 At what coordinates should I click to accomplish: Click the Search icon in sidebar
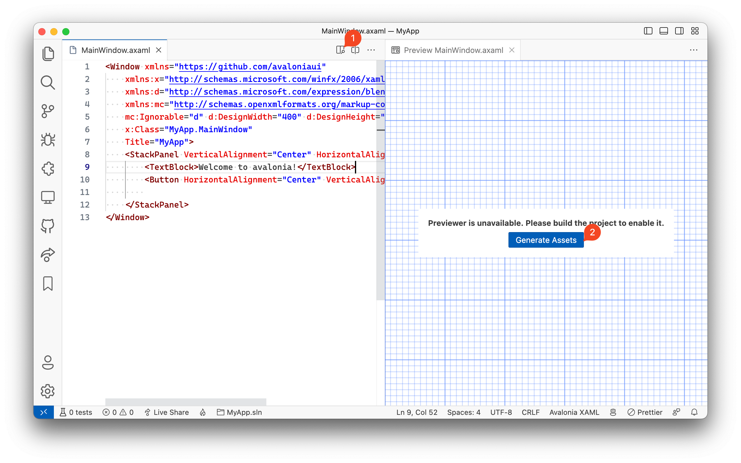click(48, 82)
